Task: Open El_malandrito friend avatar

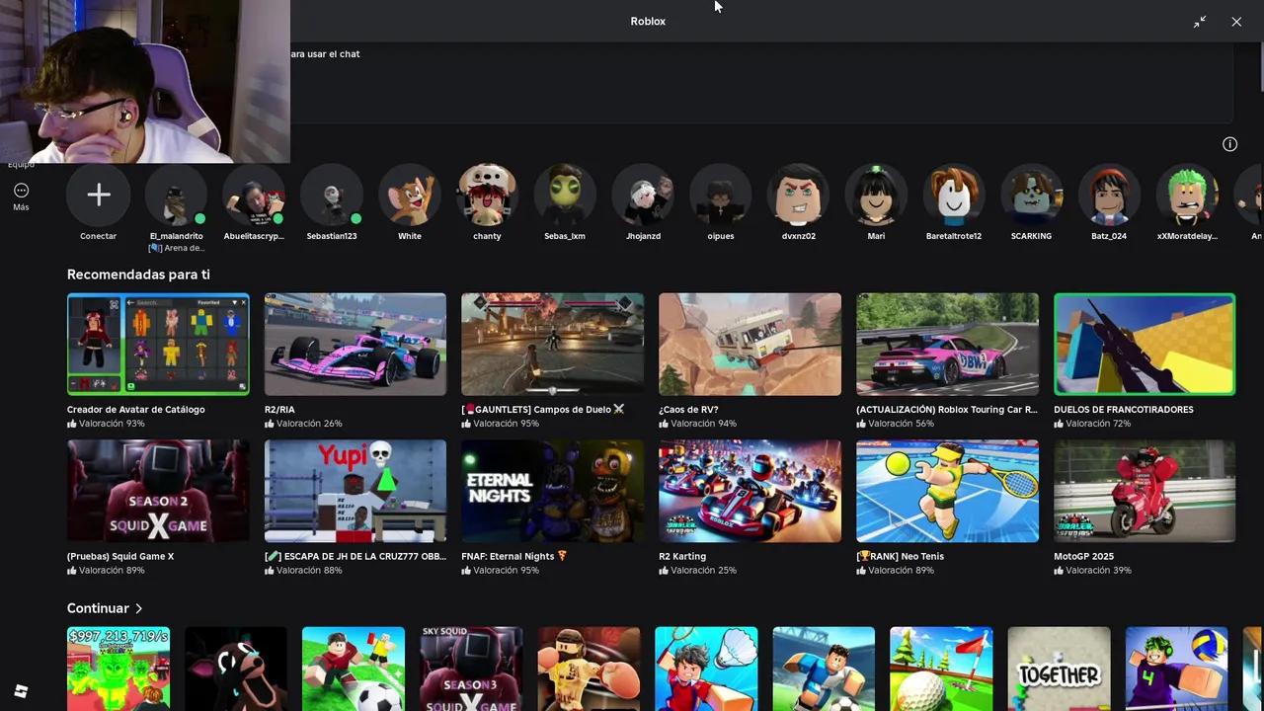Action: point(176,196)
